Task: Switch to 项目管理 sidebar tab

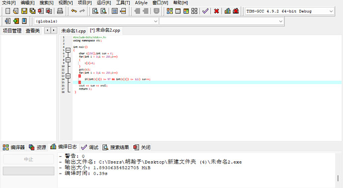Action: point(12,31)
